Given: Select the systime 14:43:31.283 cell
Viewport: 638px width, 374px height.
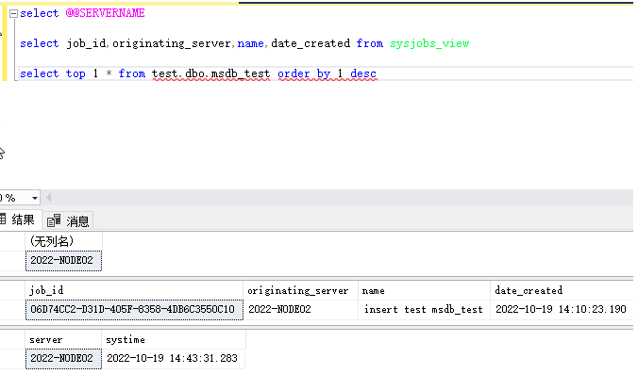Looking at the screenshot, I should click(174, 358).
